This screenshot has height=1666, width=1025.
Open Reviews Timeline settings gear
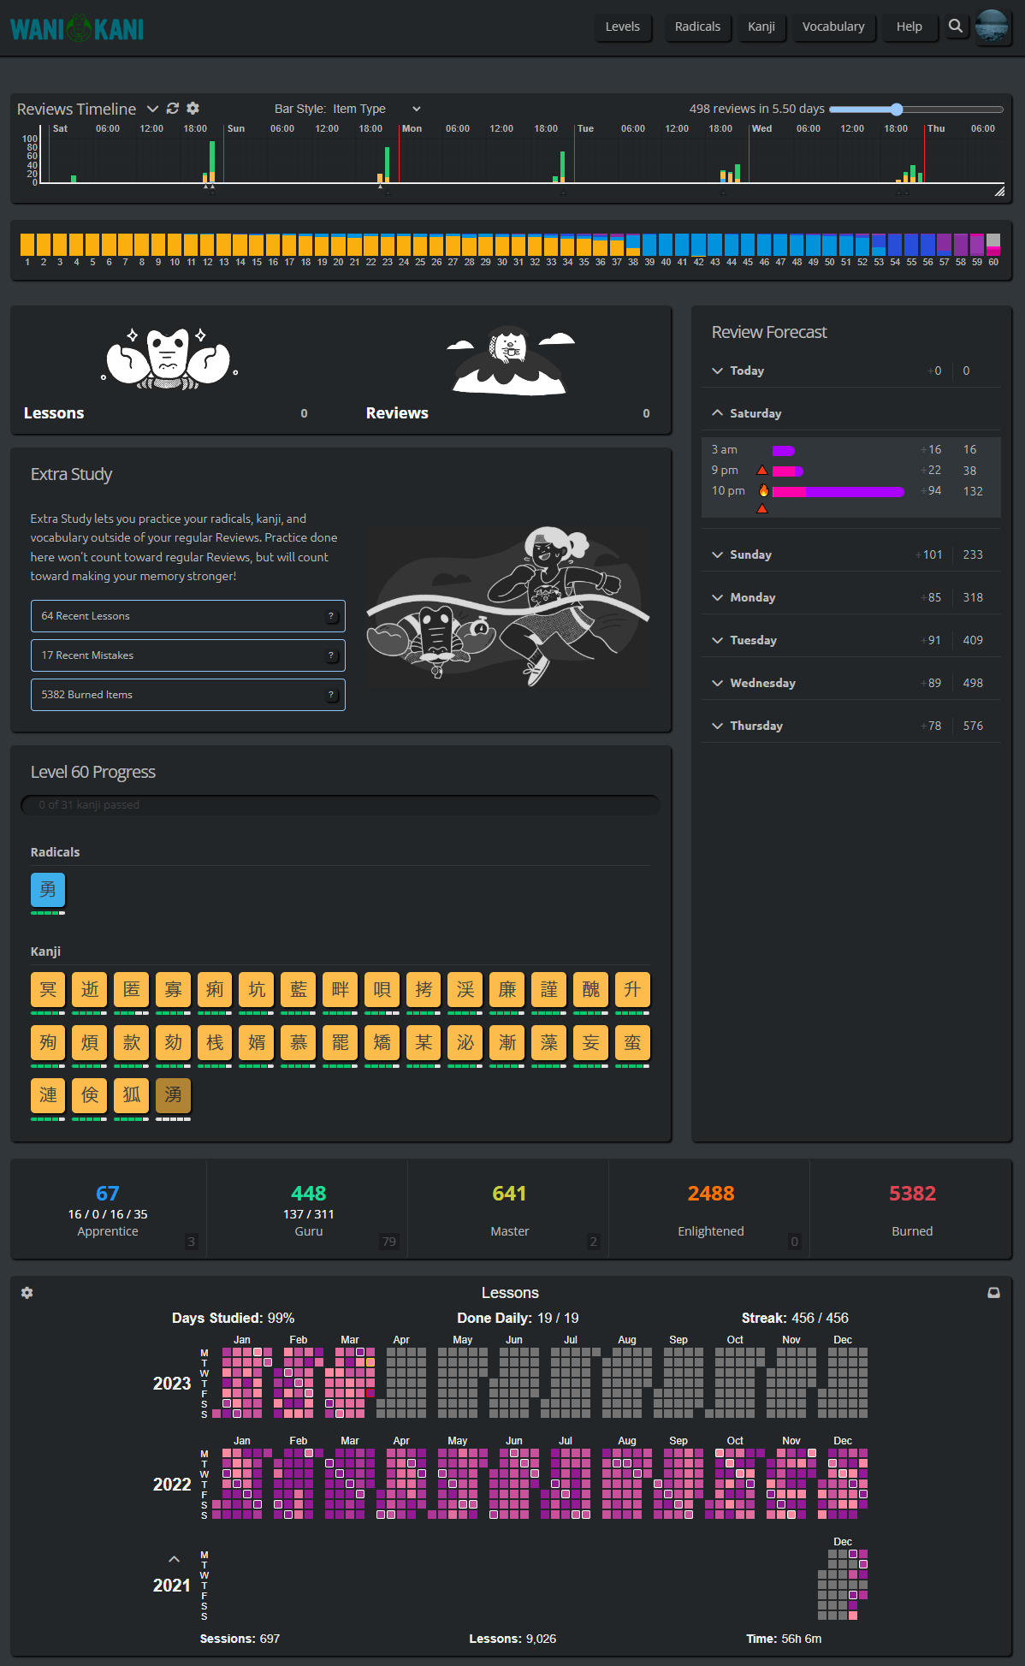[193, 108]
